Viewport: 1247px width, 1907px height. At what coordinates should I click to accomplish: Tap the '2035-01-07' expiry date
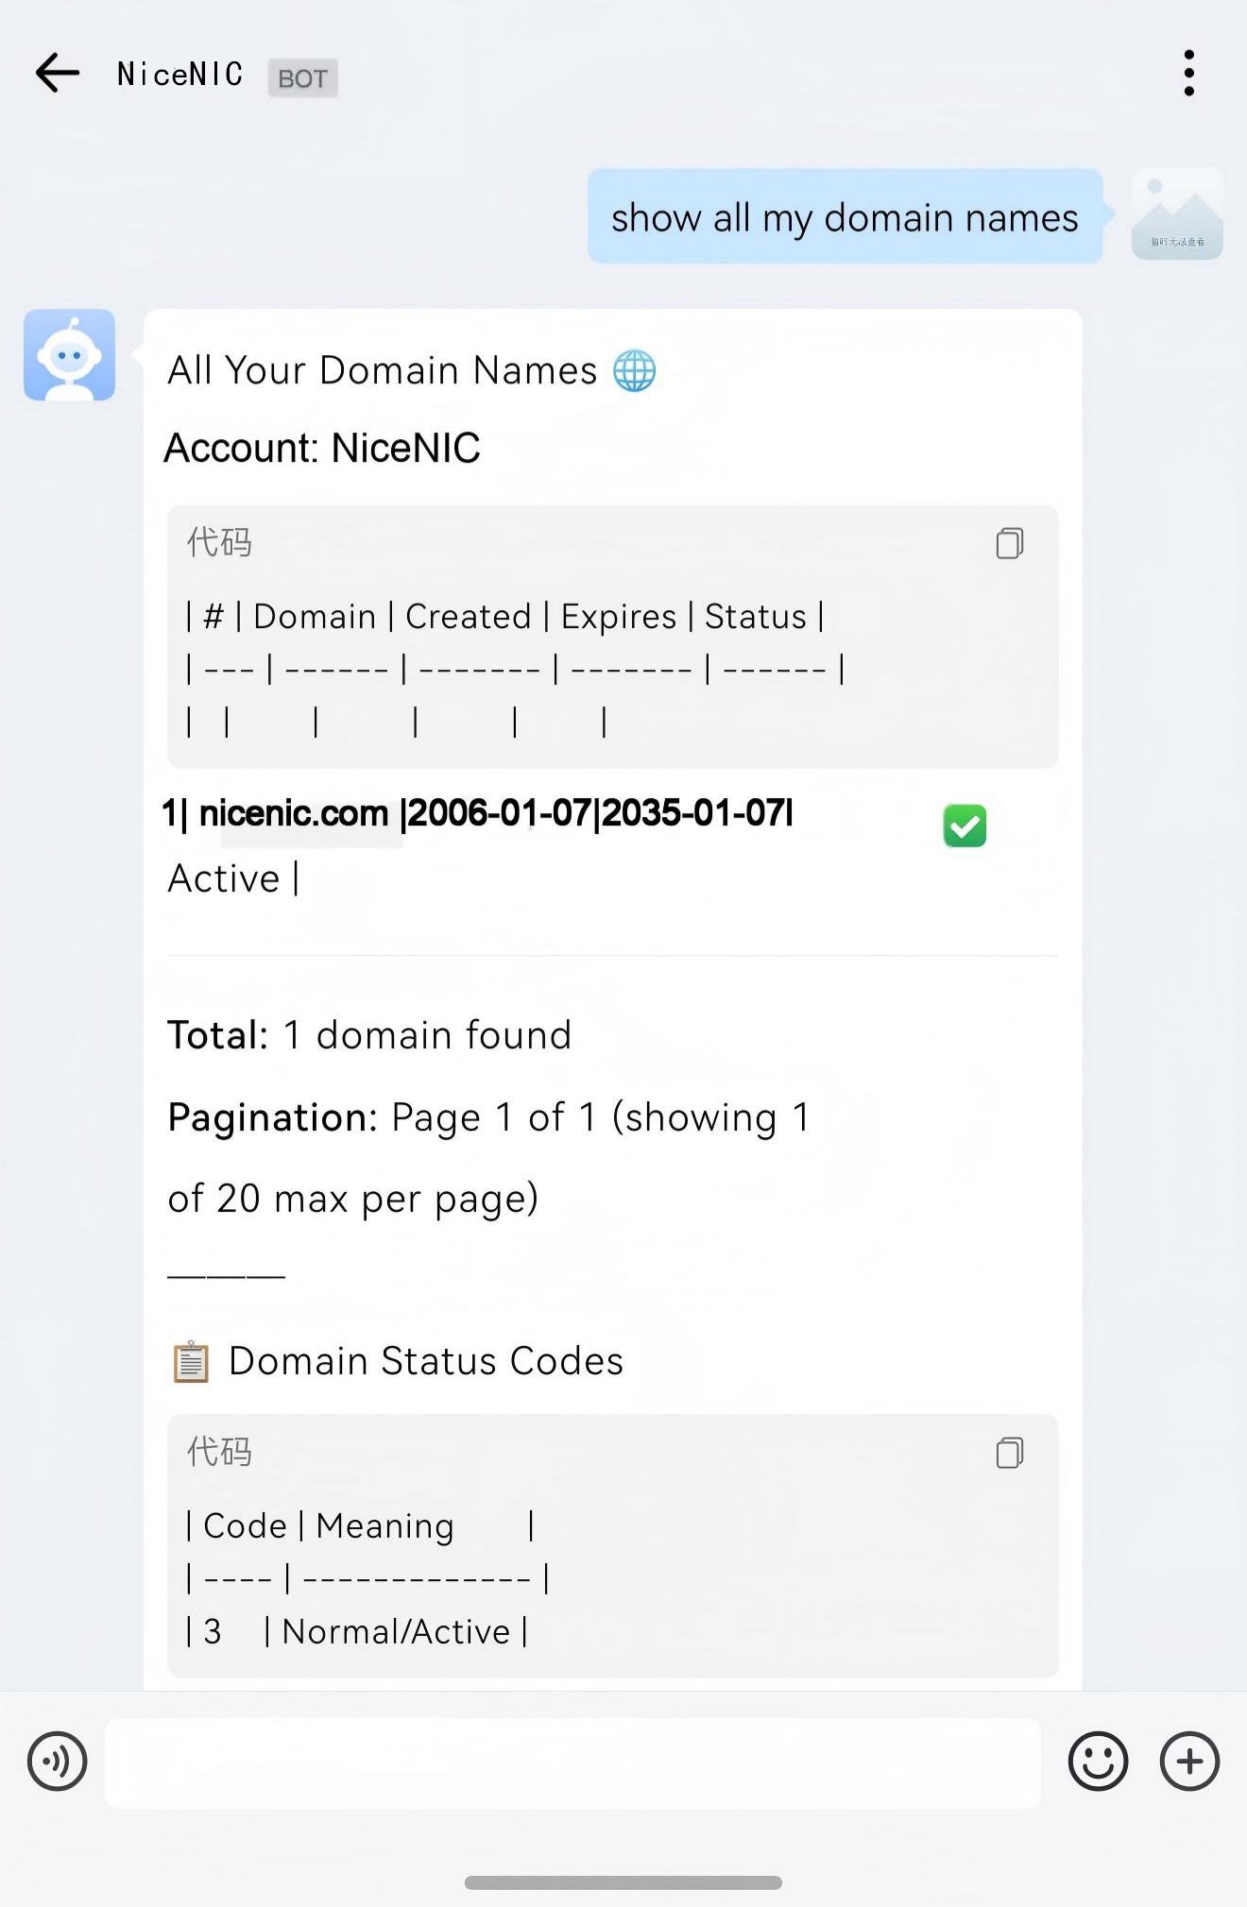click(x=693, y=813)
